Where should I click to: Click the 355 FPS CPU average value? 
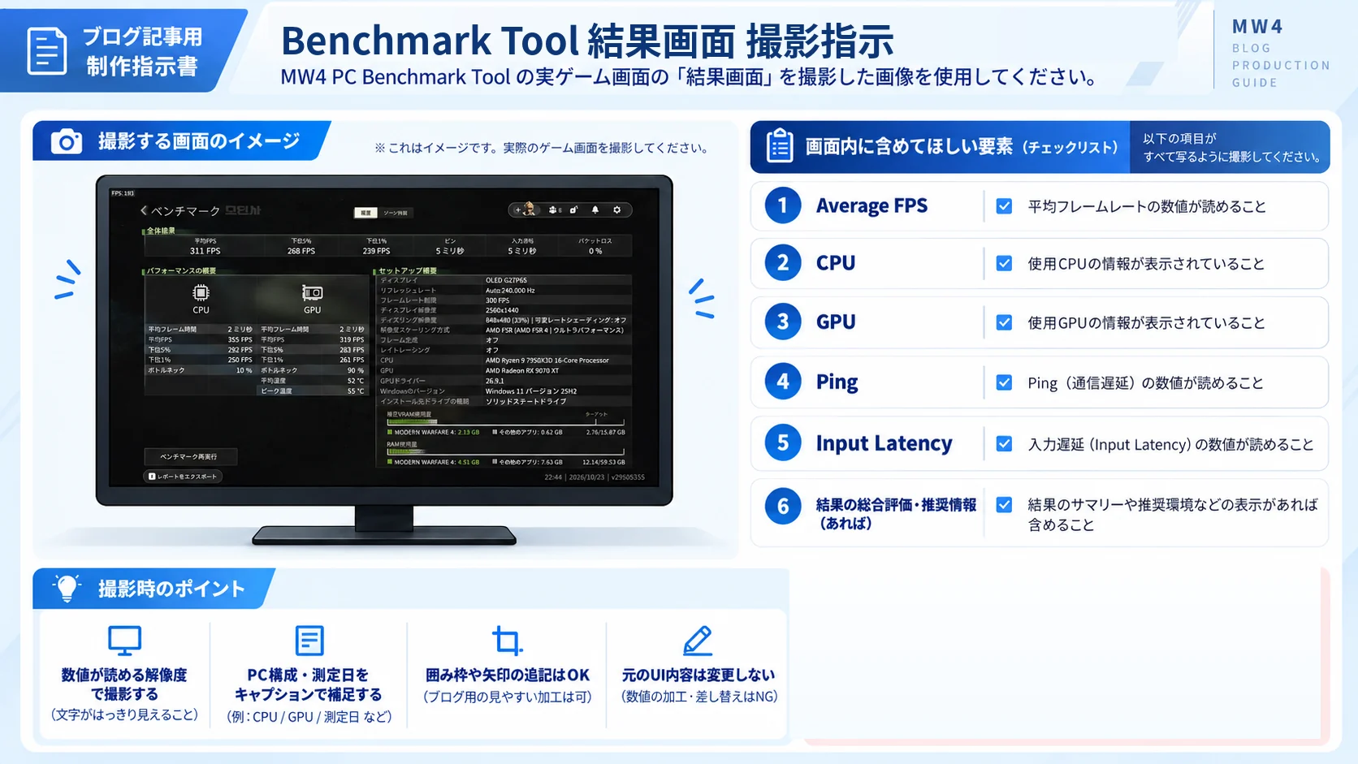pos(240,339)
